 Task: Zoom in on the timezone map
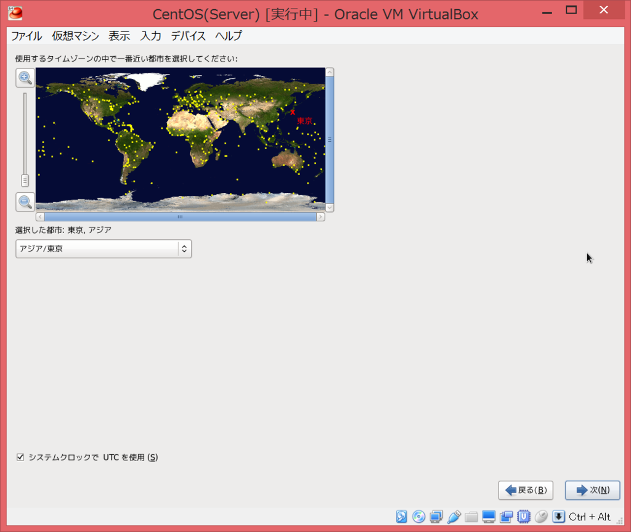tap(25, 78)
